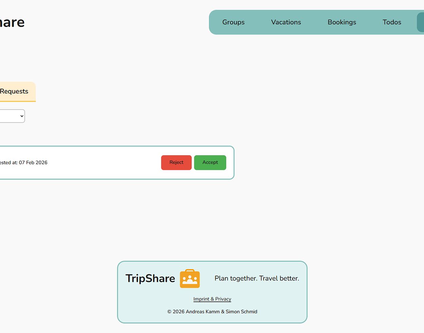Click empty navbar space between Vacations and Bookings
The height and width of the screenshot is (333, 424).
pos(314,22)
